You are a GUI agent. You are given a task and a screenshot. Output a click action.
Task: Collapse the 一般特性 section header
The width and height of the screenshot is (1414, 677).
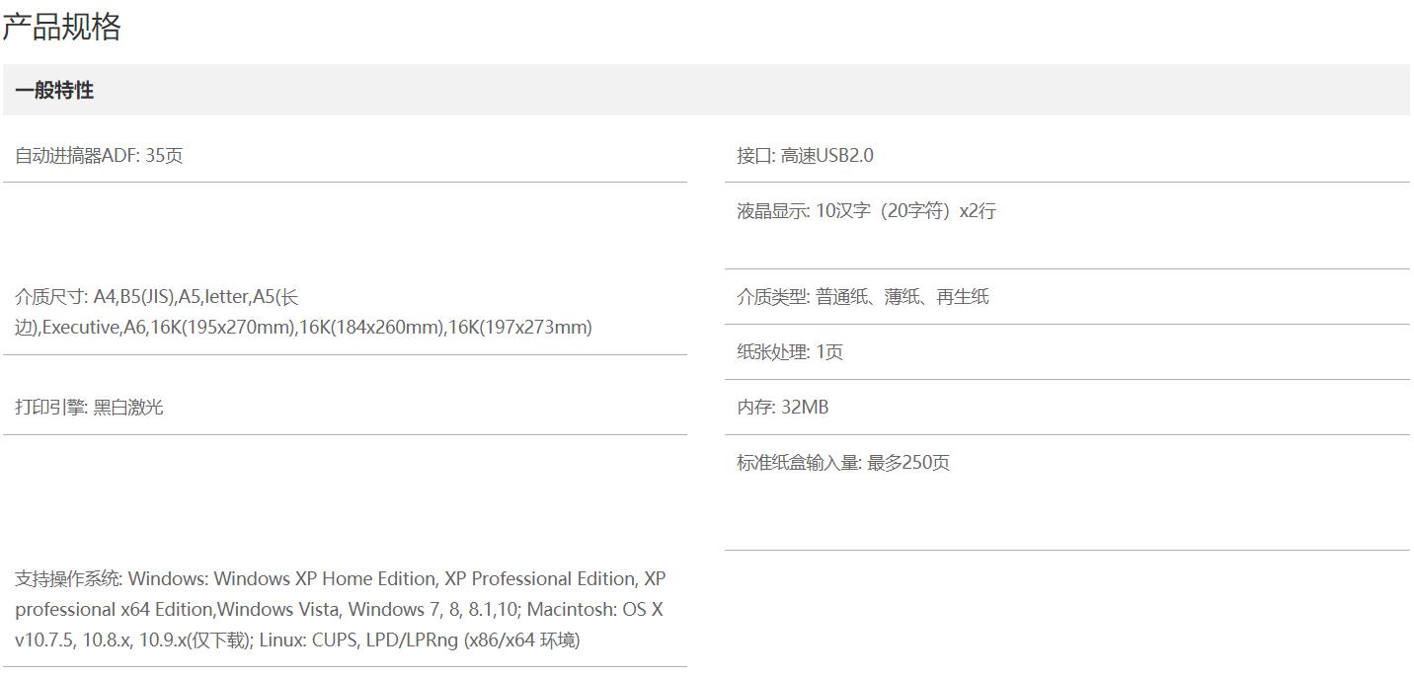[54, 90]
